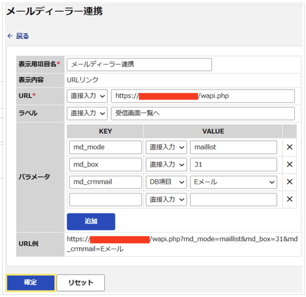
Task: Click the URL例 row label
Action: coord(28,244)
